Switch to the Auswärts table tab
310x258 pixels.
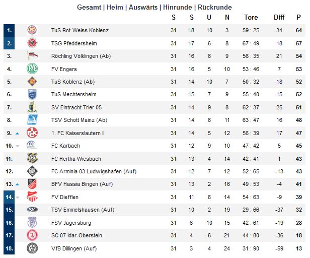143,7
